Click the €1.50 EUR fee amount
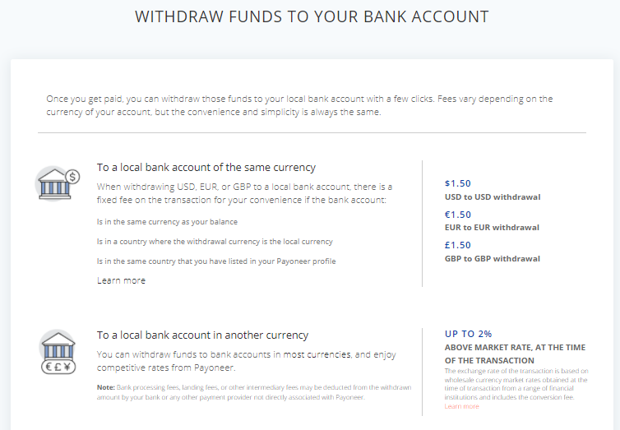This screenshot has height=430, width=620. (458, 215)
